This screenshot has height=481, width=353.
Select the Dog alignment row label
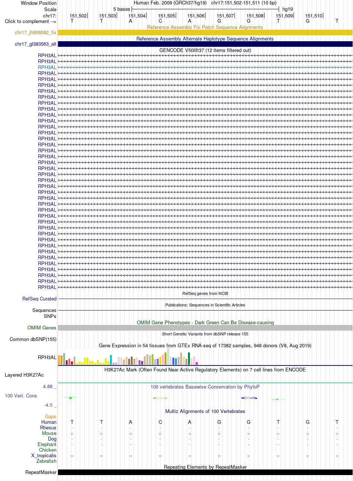pos(52,439)
